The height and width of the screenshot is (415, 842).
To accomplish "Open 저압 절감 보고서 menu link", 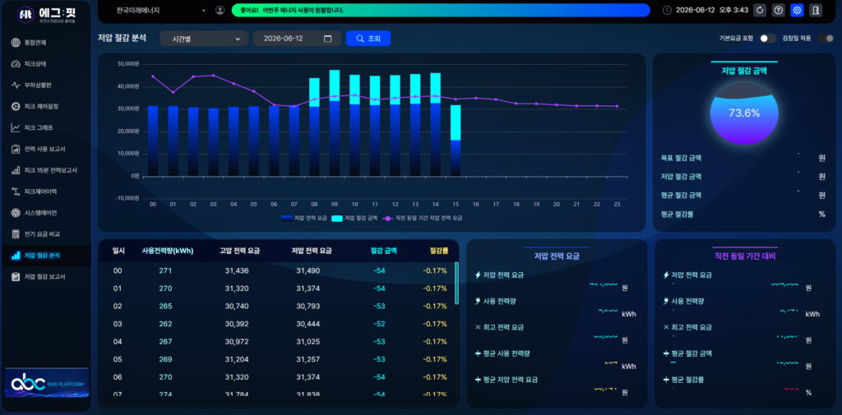I will pos(46,277).
